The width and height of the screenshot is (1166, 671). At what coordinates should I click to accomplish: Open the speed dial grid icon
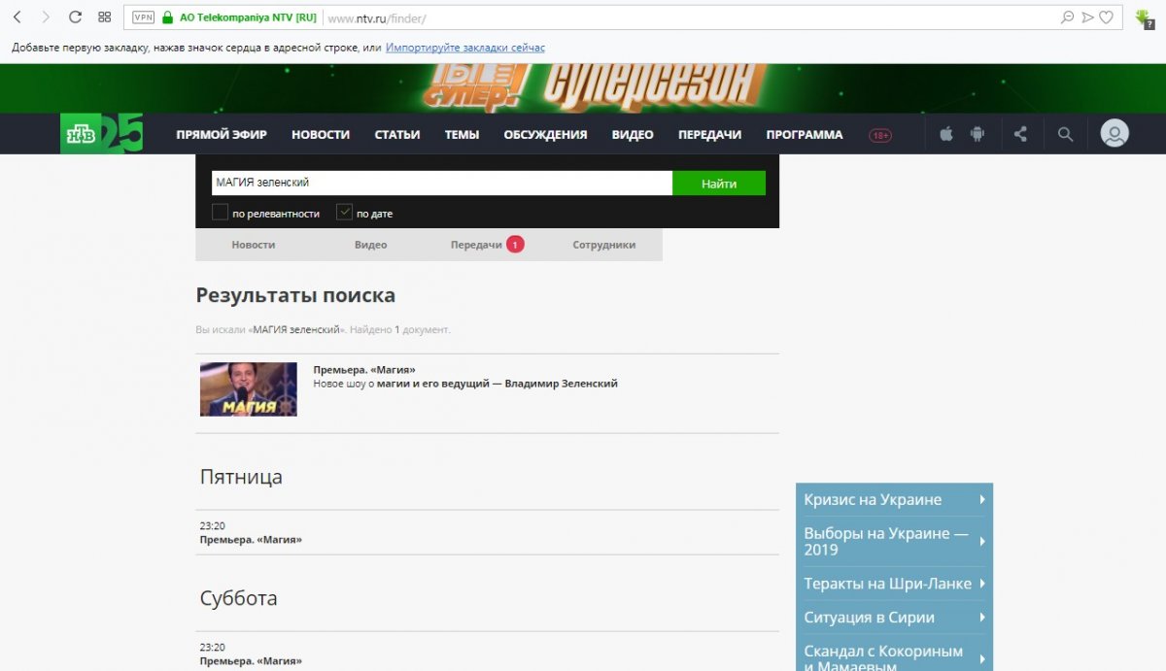tap(104, 17)
